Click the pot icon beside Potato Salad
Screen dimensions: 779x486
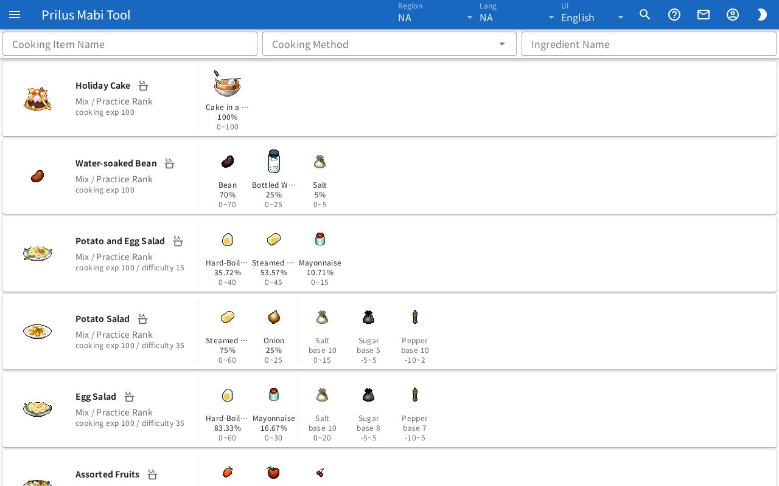point(143,319)
